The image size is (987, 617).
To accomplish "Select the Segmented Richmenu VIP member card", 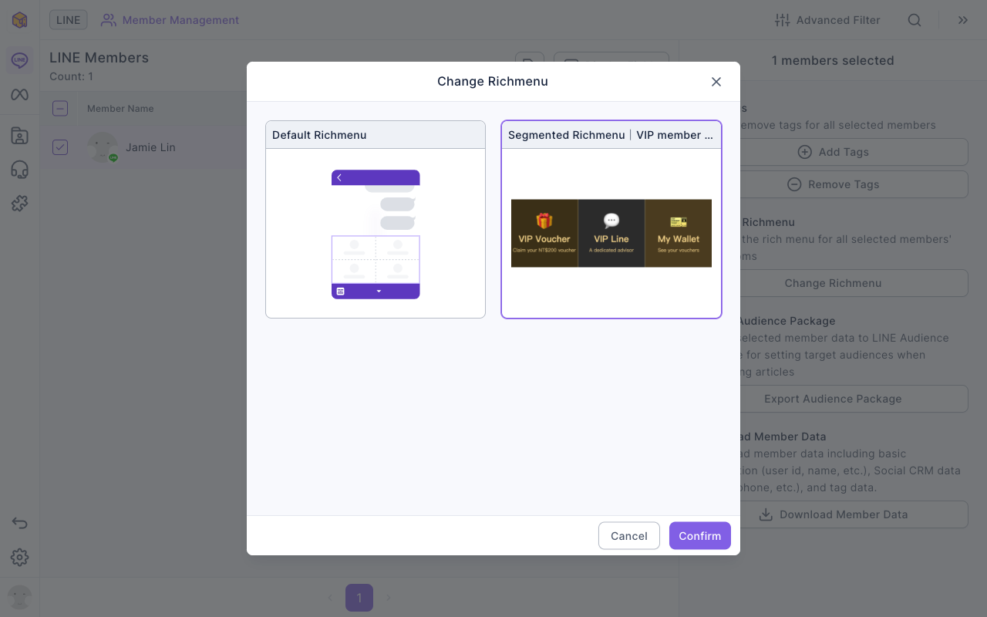I will pyautogui.click(x=611, y=219).
